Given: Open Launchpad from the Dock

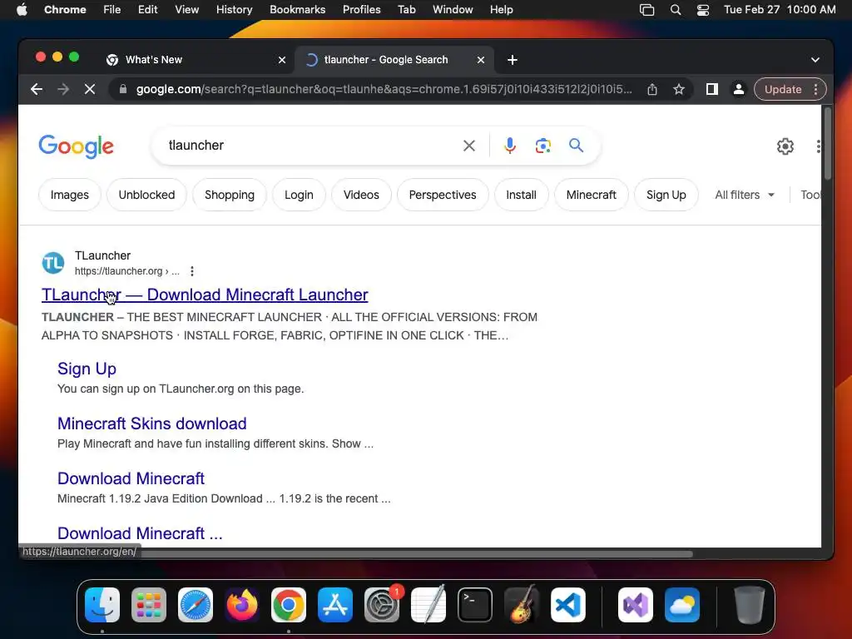Looking at the screenshot, I should tap(149, 605).
